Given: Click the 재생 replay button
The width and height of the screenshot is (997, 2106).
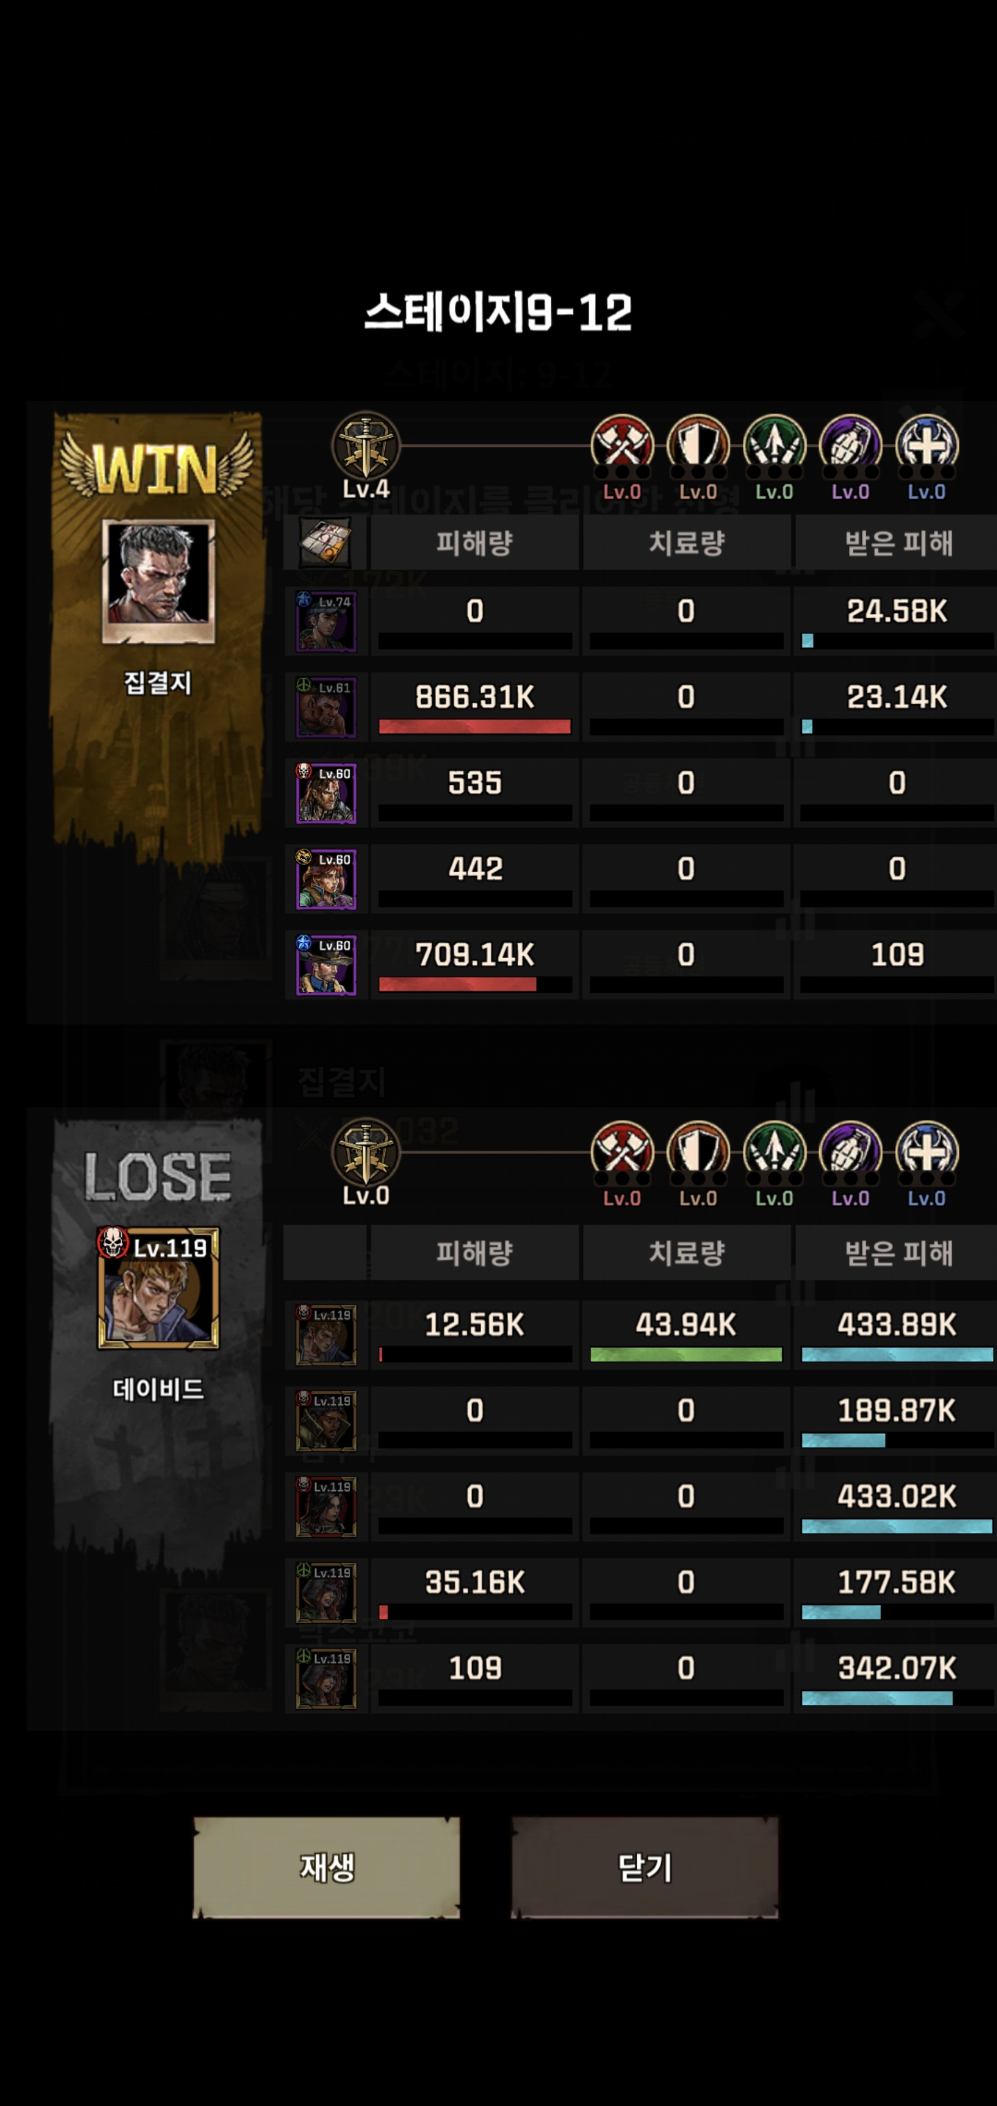Looking at the screenshot, I should coord(326,1868).
